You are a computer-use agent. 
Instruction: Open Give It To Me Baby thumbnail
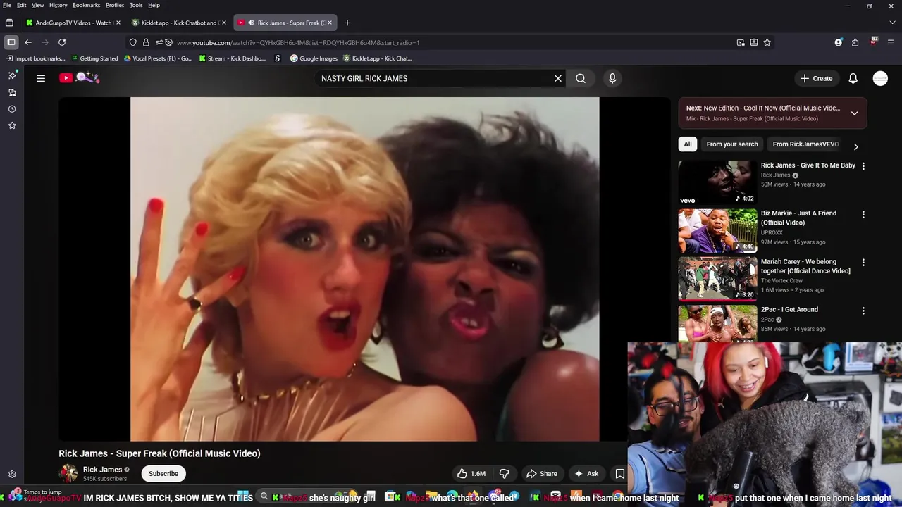pos(717,182)
